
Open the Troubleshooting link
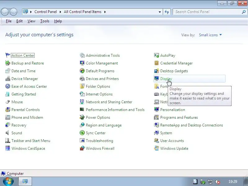click(100, 141)
